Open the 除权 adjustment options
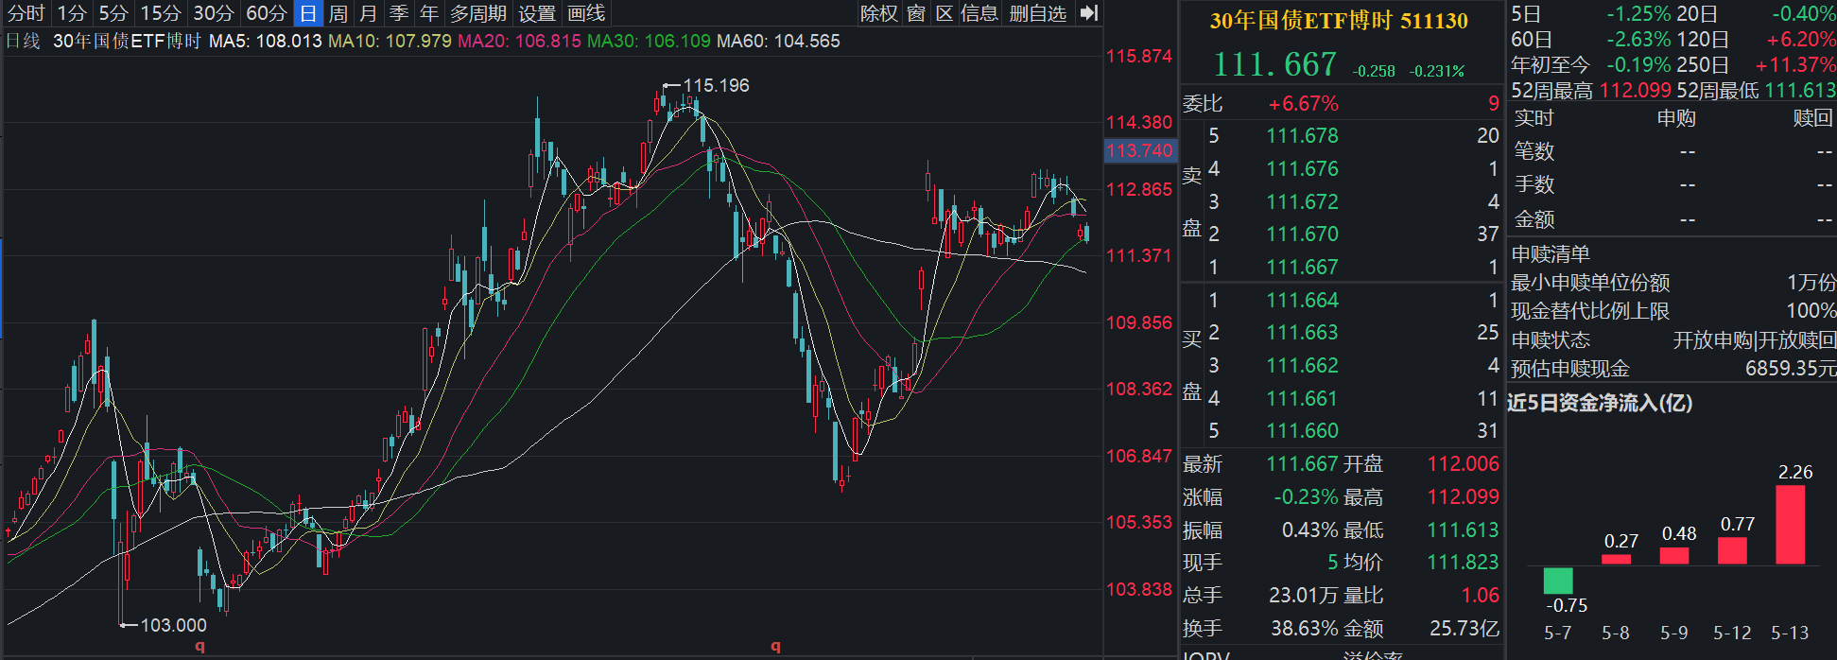The width and height of the screenshot is (1837, 660). coord(878,13)
